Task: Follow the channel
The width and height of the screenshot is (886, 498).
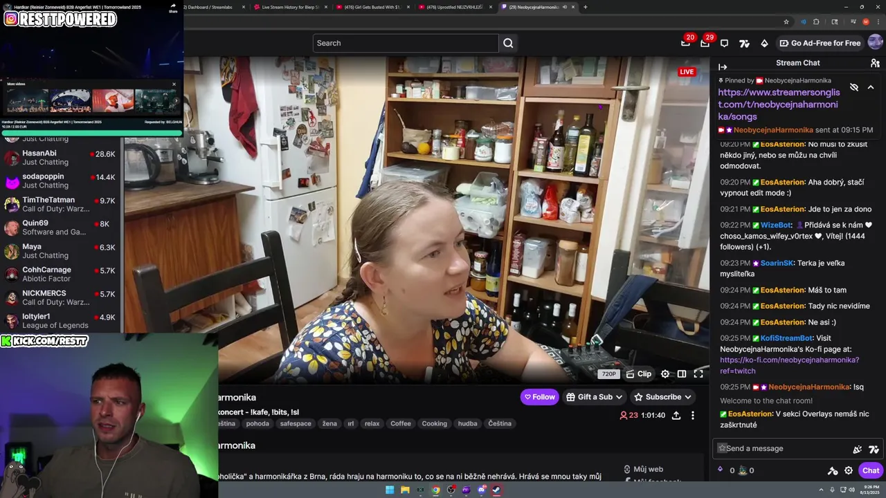Action: click(x=539, y=397)
